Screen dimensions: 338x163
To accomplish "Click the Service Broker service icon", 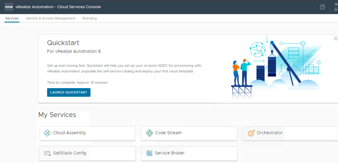I will coord(149,153).
